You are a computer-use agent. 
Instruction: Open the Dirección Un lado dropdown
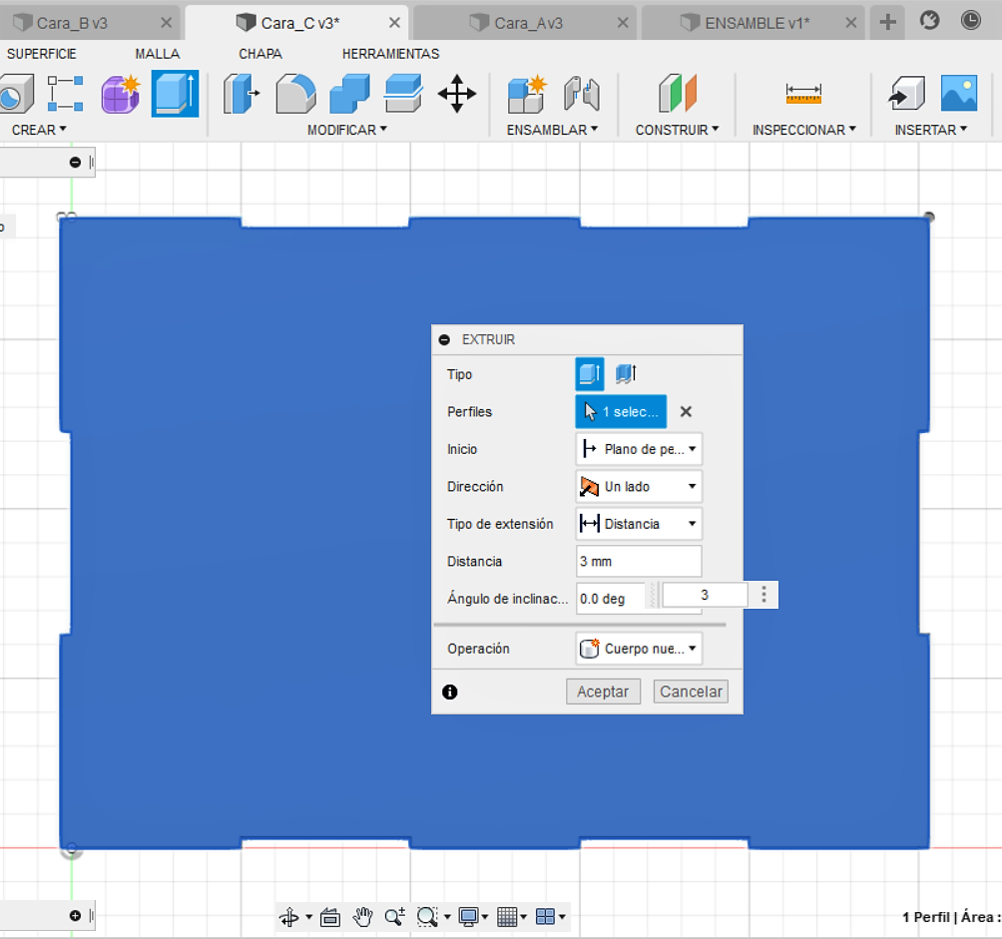pyautogui.click(x=639, y=487)
